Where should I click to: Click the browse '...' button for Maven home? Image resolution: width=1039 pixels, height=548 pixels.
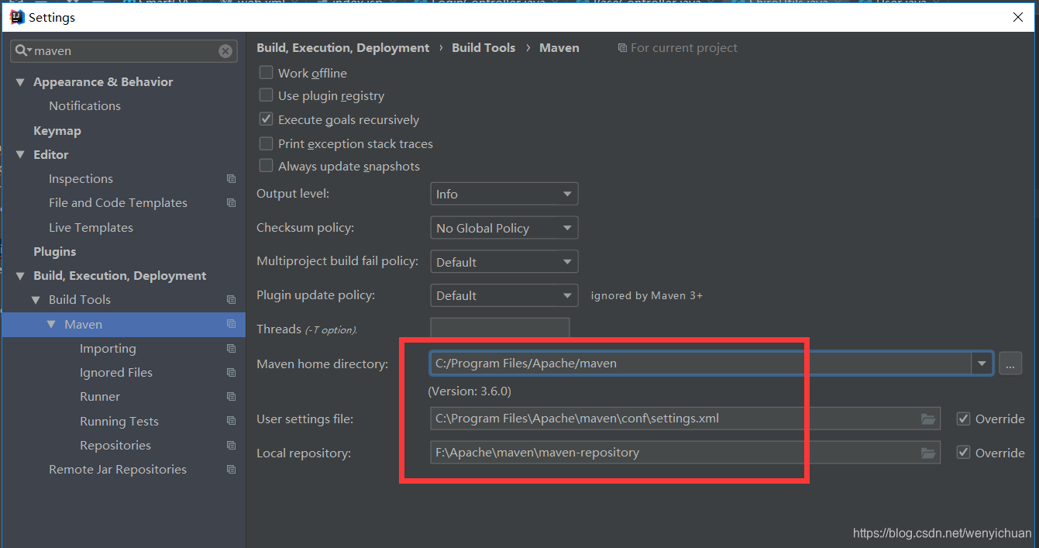1010,364
